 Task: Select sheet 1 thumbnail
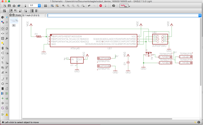(x=14, y=21)
